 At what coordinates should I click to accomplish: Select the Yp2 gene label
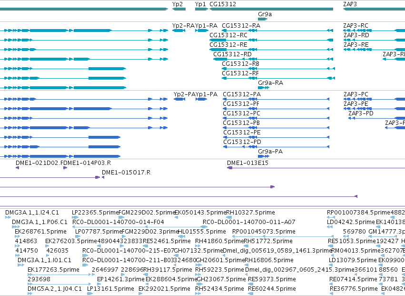click(x=178, y=4)
